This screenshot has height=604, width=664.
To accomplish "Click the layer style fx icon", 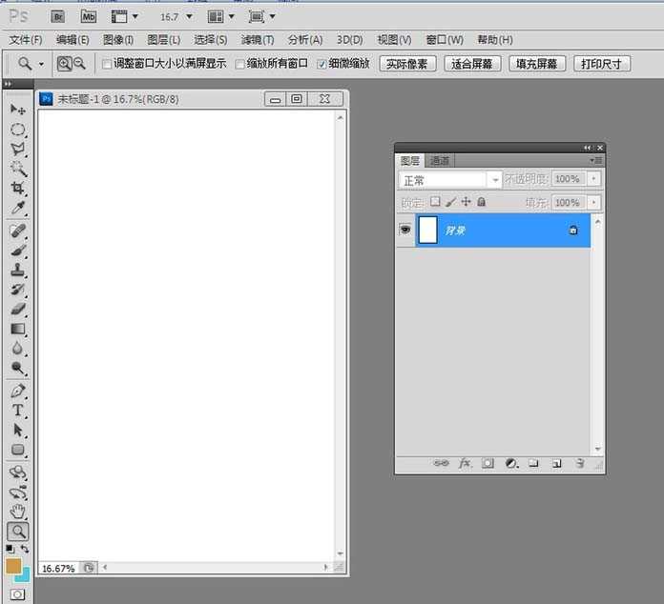I will pyautogui.click(x=466, y=463).
